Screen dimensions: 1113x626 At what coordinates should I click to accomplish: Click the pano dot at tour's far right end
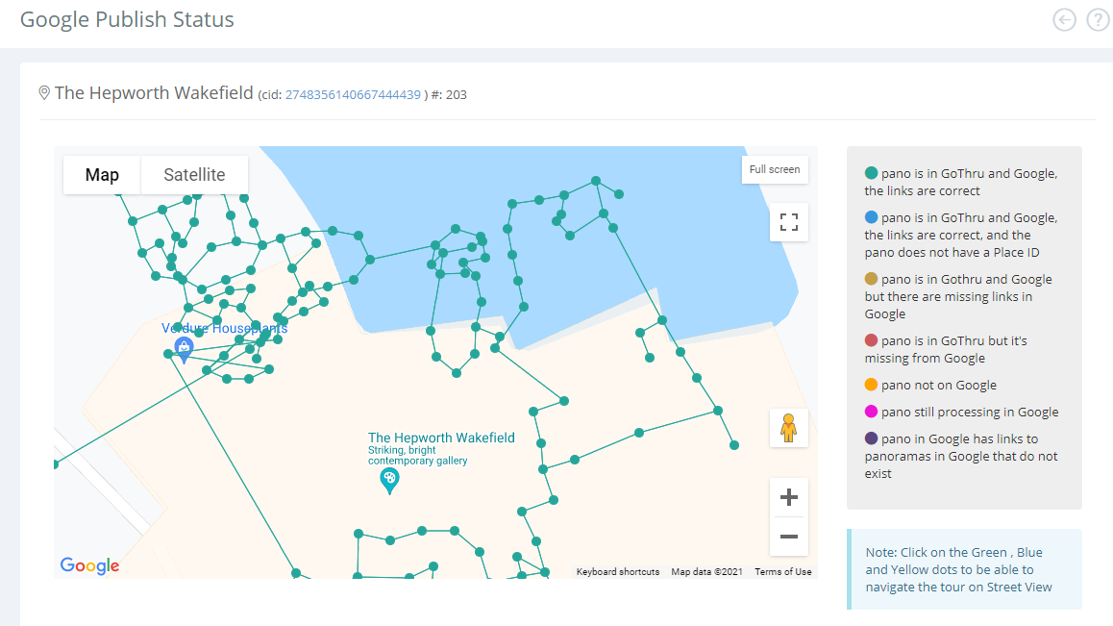[734, 445]
